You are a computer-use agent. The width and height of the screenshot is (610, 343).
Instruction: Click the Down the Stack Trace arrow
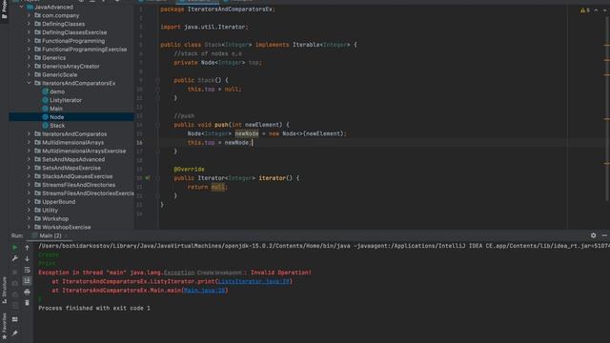[x=27, y=258]
